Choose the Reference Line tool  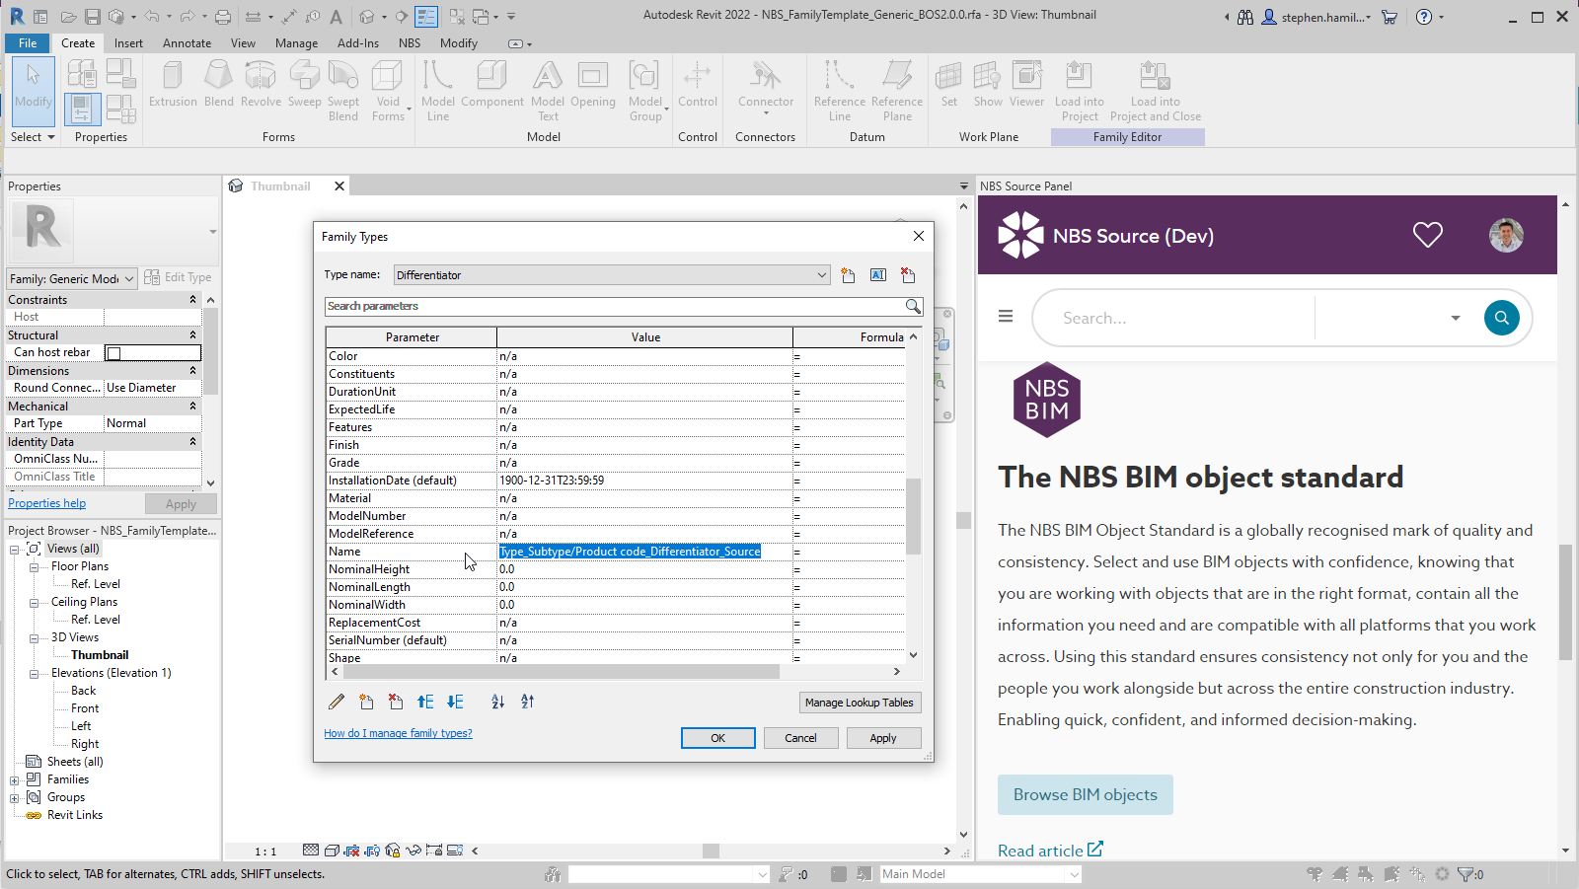[839, 90]
